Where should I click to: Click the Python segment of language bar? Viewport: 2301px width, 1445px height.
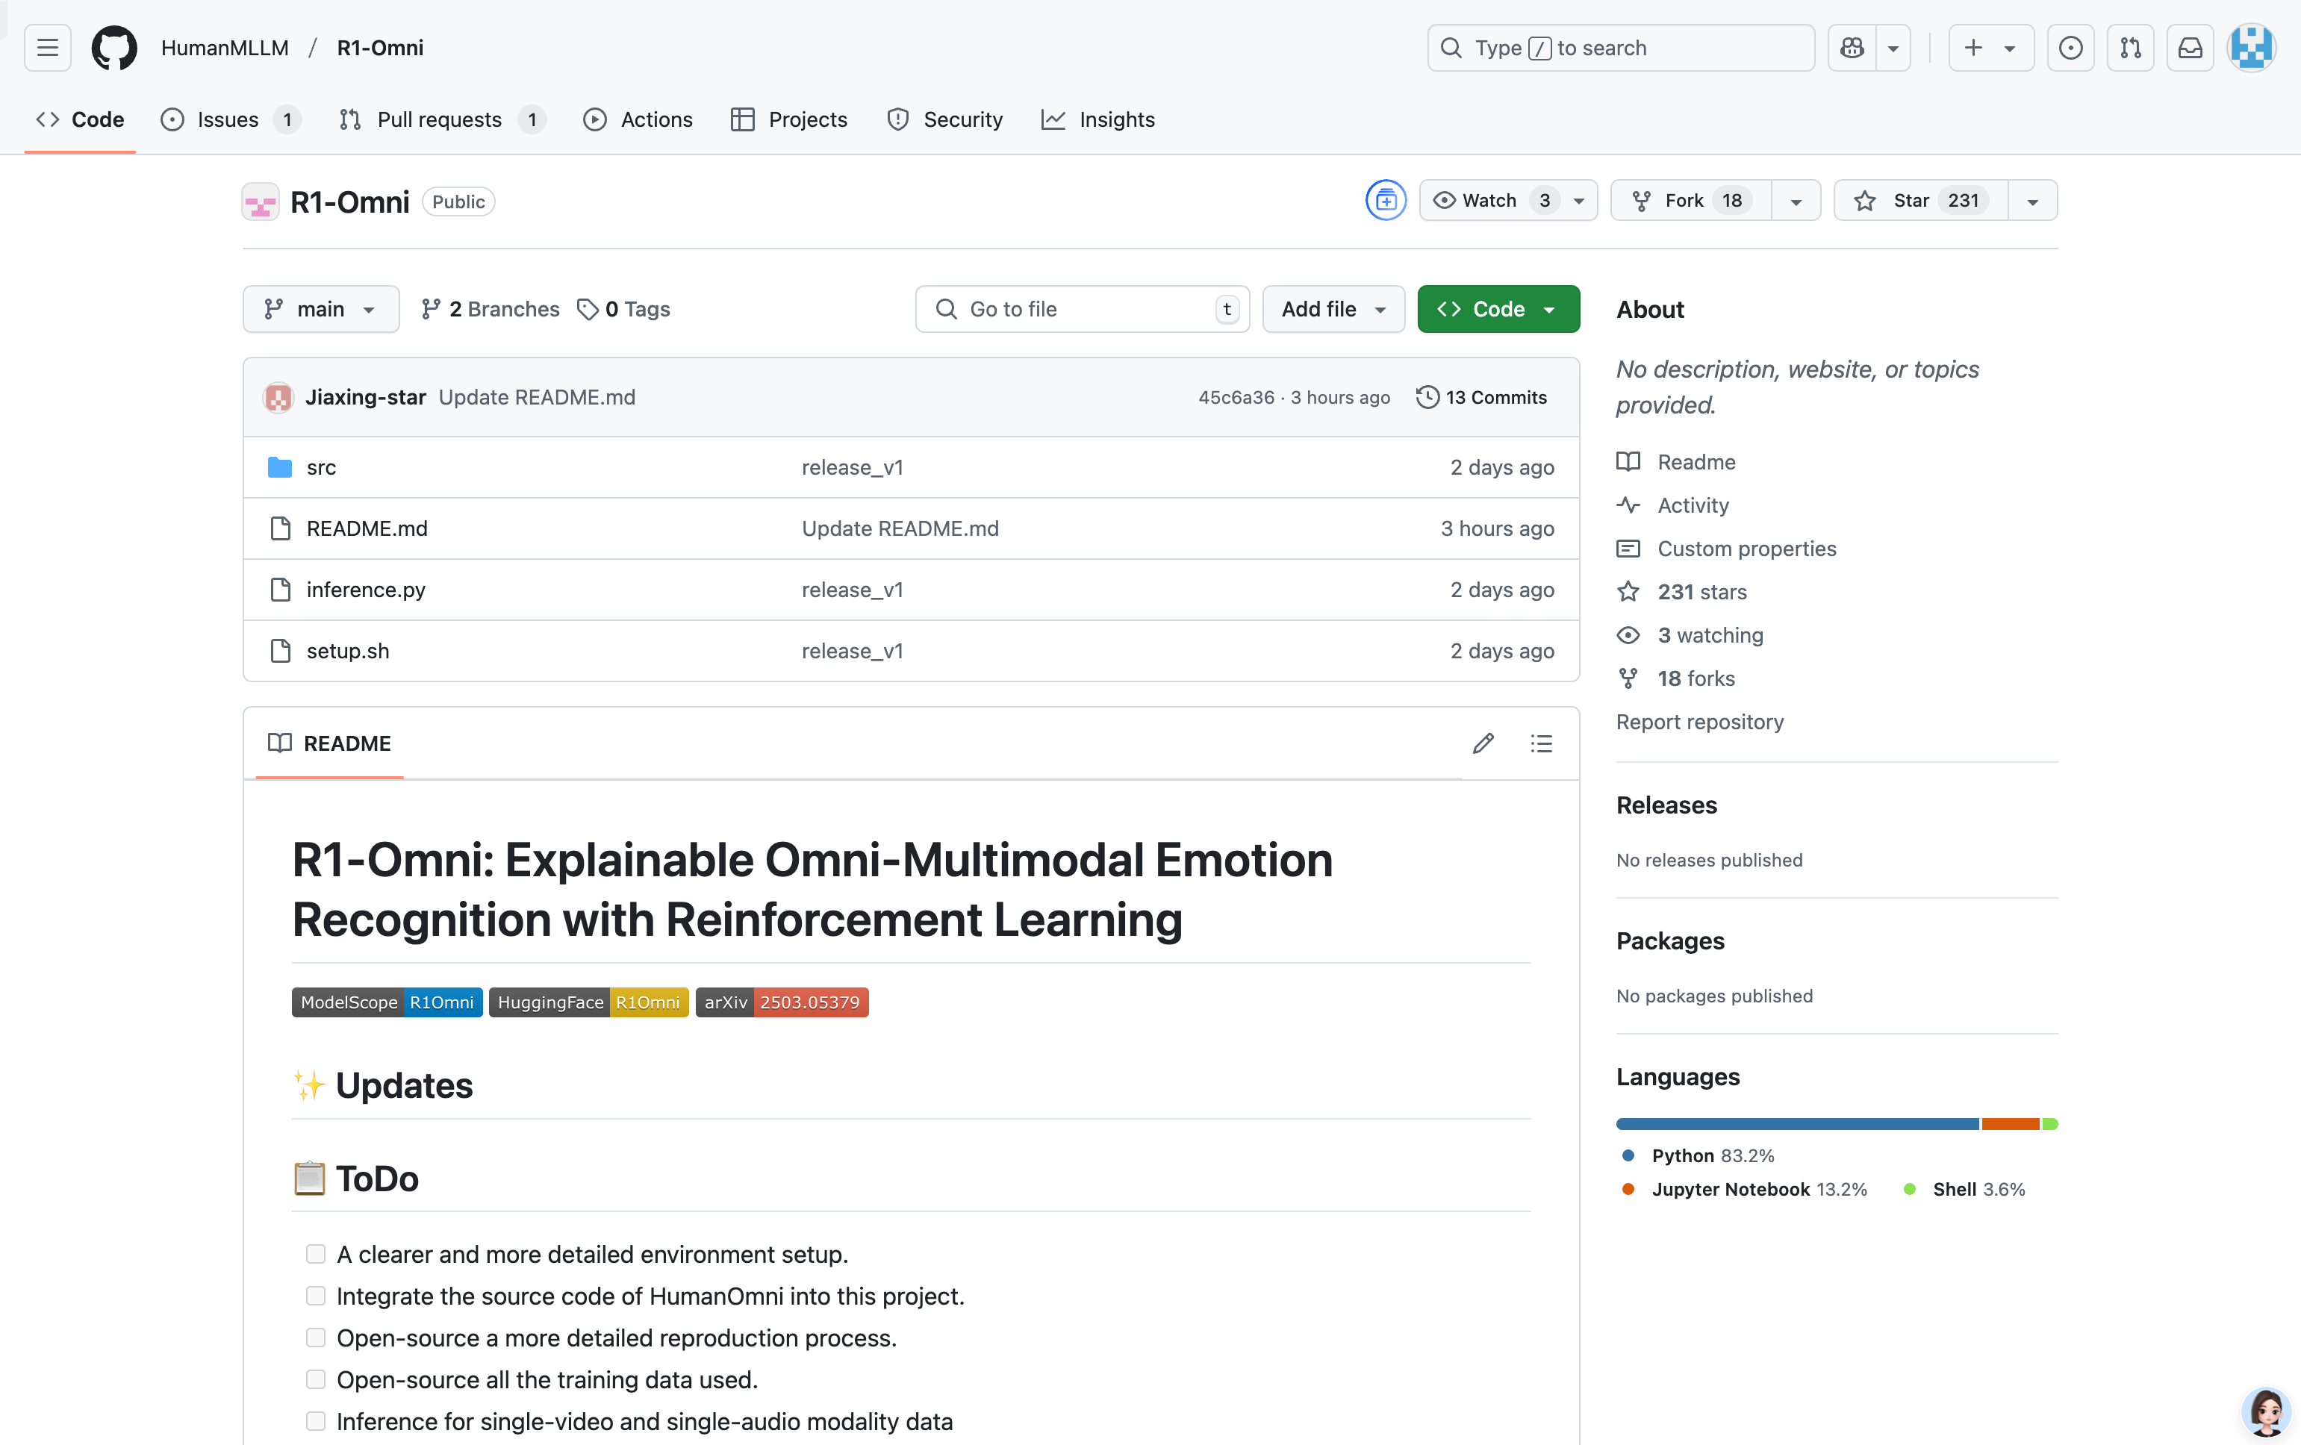(1797, 1124)
